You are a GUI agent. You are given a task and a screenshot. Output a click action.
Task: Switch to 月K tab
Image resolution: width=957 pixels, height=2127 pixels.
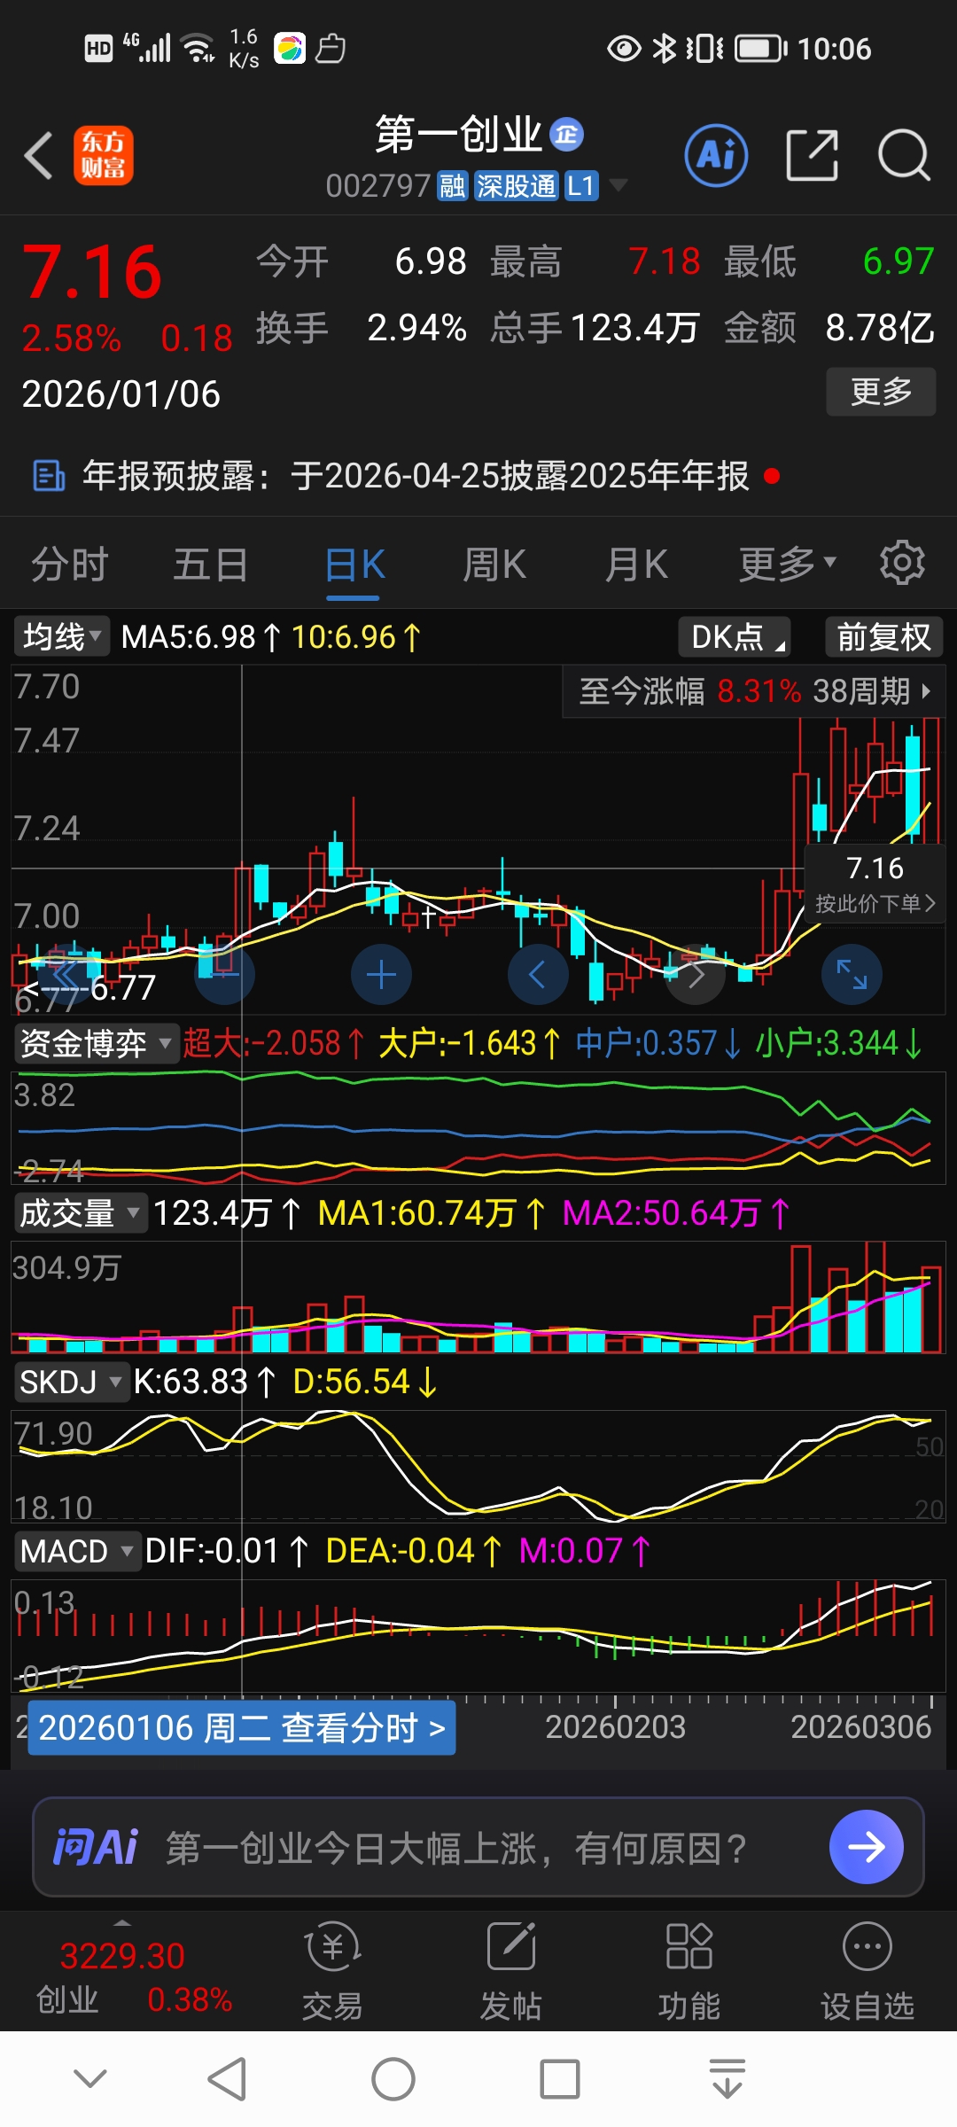click(x=636, y=564)
